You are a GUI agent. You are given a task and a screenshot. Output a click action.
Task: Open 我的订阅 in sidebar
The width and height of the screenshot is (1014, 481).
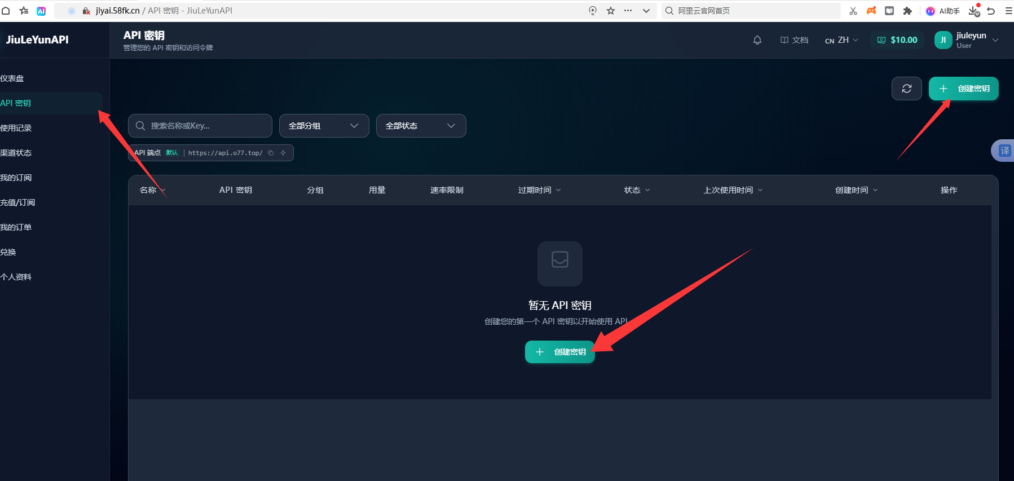(x=51, y=178)
